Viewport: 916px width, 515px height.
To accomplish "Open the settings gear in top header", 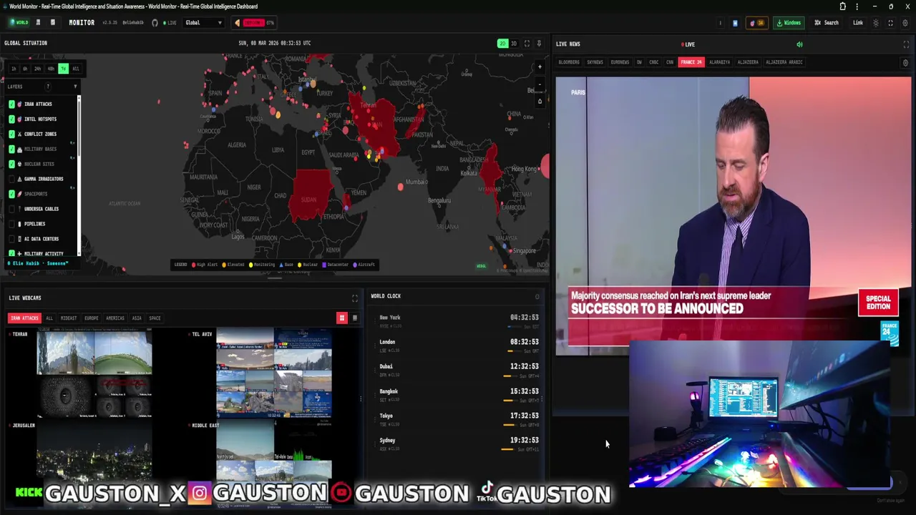I will click(x=905, y=23).
